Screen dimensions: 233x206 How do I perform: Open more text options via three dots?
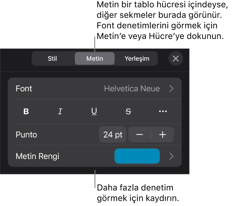(163, 111)
